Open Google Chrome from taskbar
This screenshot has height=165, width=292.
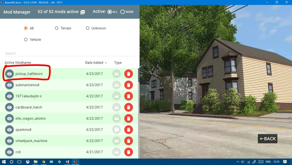pyautogui.click(x=43, y=162)
